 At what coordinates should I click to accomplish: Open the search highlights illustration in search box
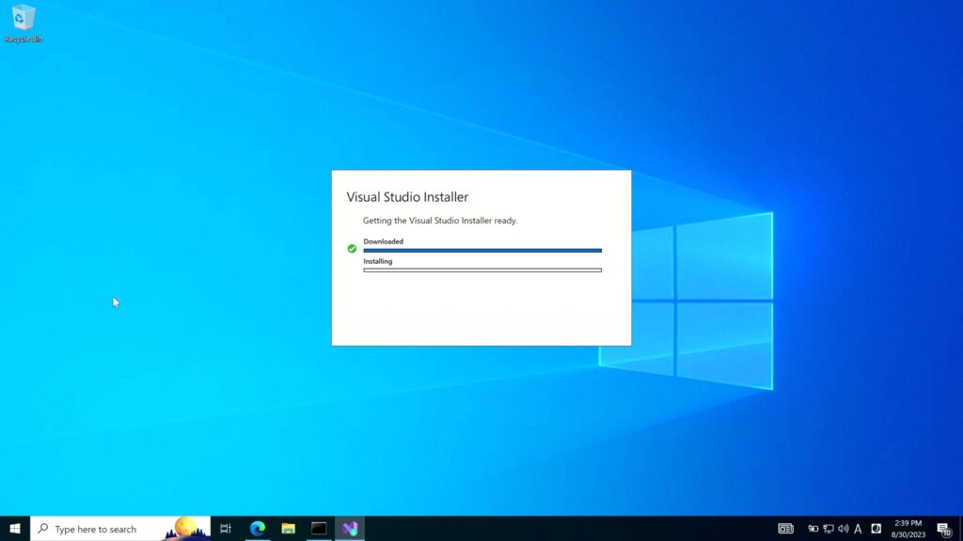(x=186, y=529)
